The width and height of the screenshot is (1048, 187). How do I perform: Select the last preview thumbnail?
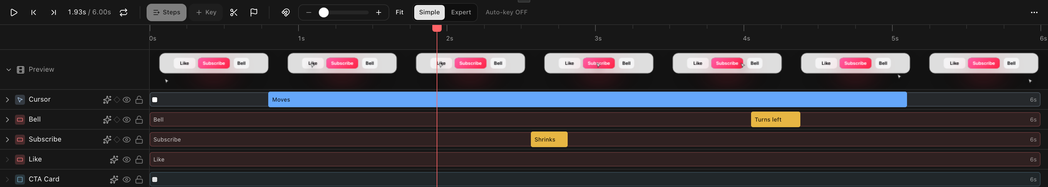[x=984, y=63]
